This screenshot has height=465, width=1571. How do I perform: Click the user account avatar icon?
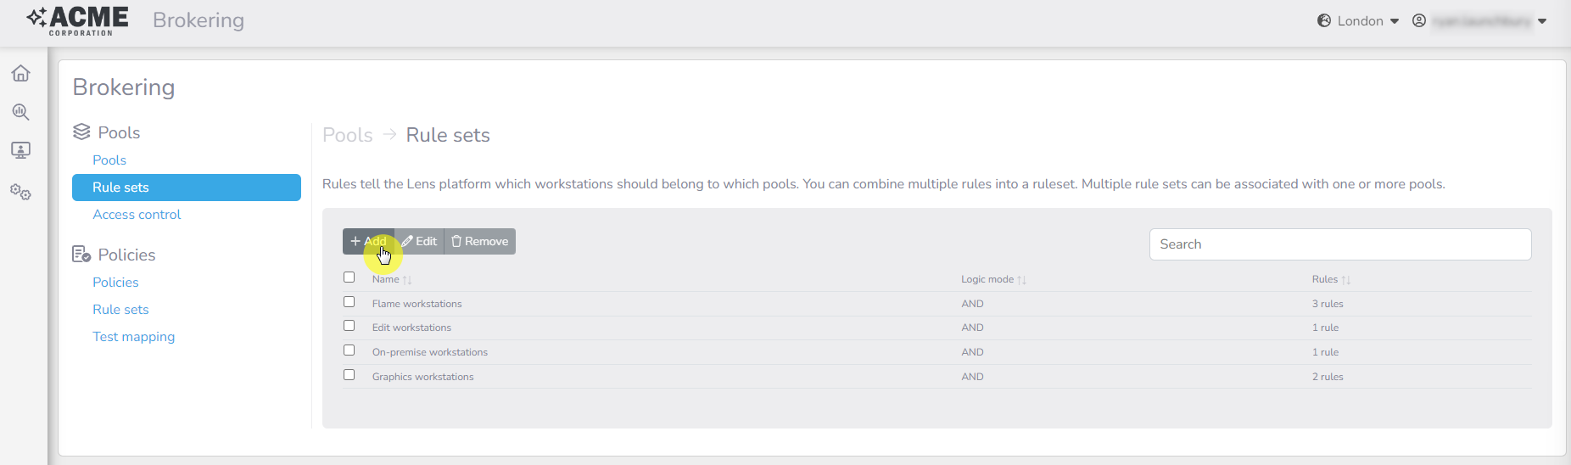pos(1419,20)
